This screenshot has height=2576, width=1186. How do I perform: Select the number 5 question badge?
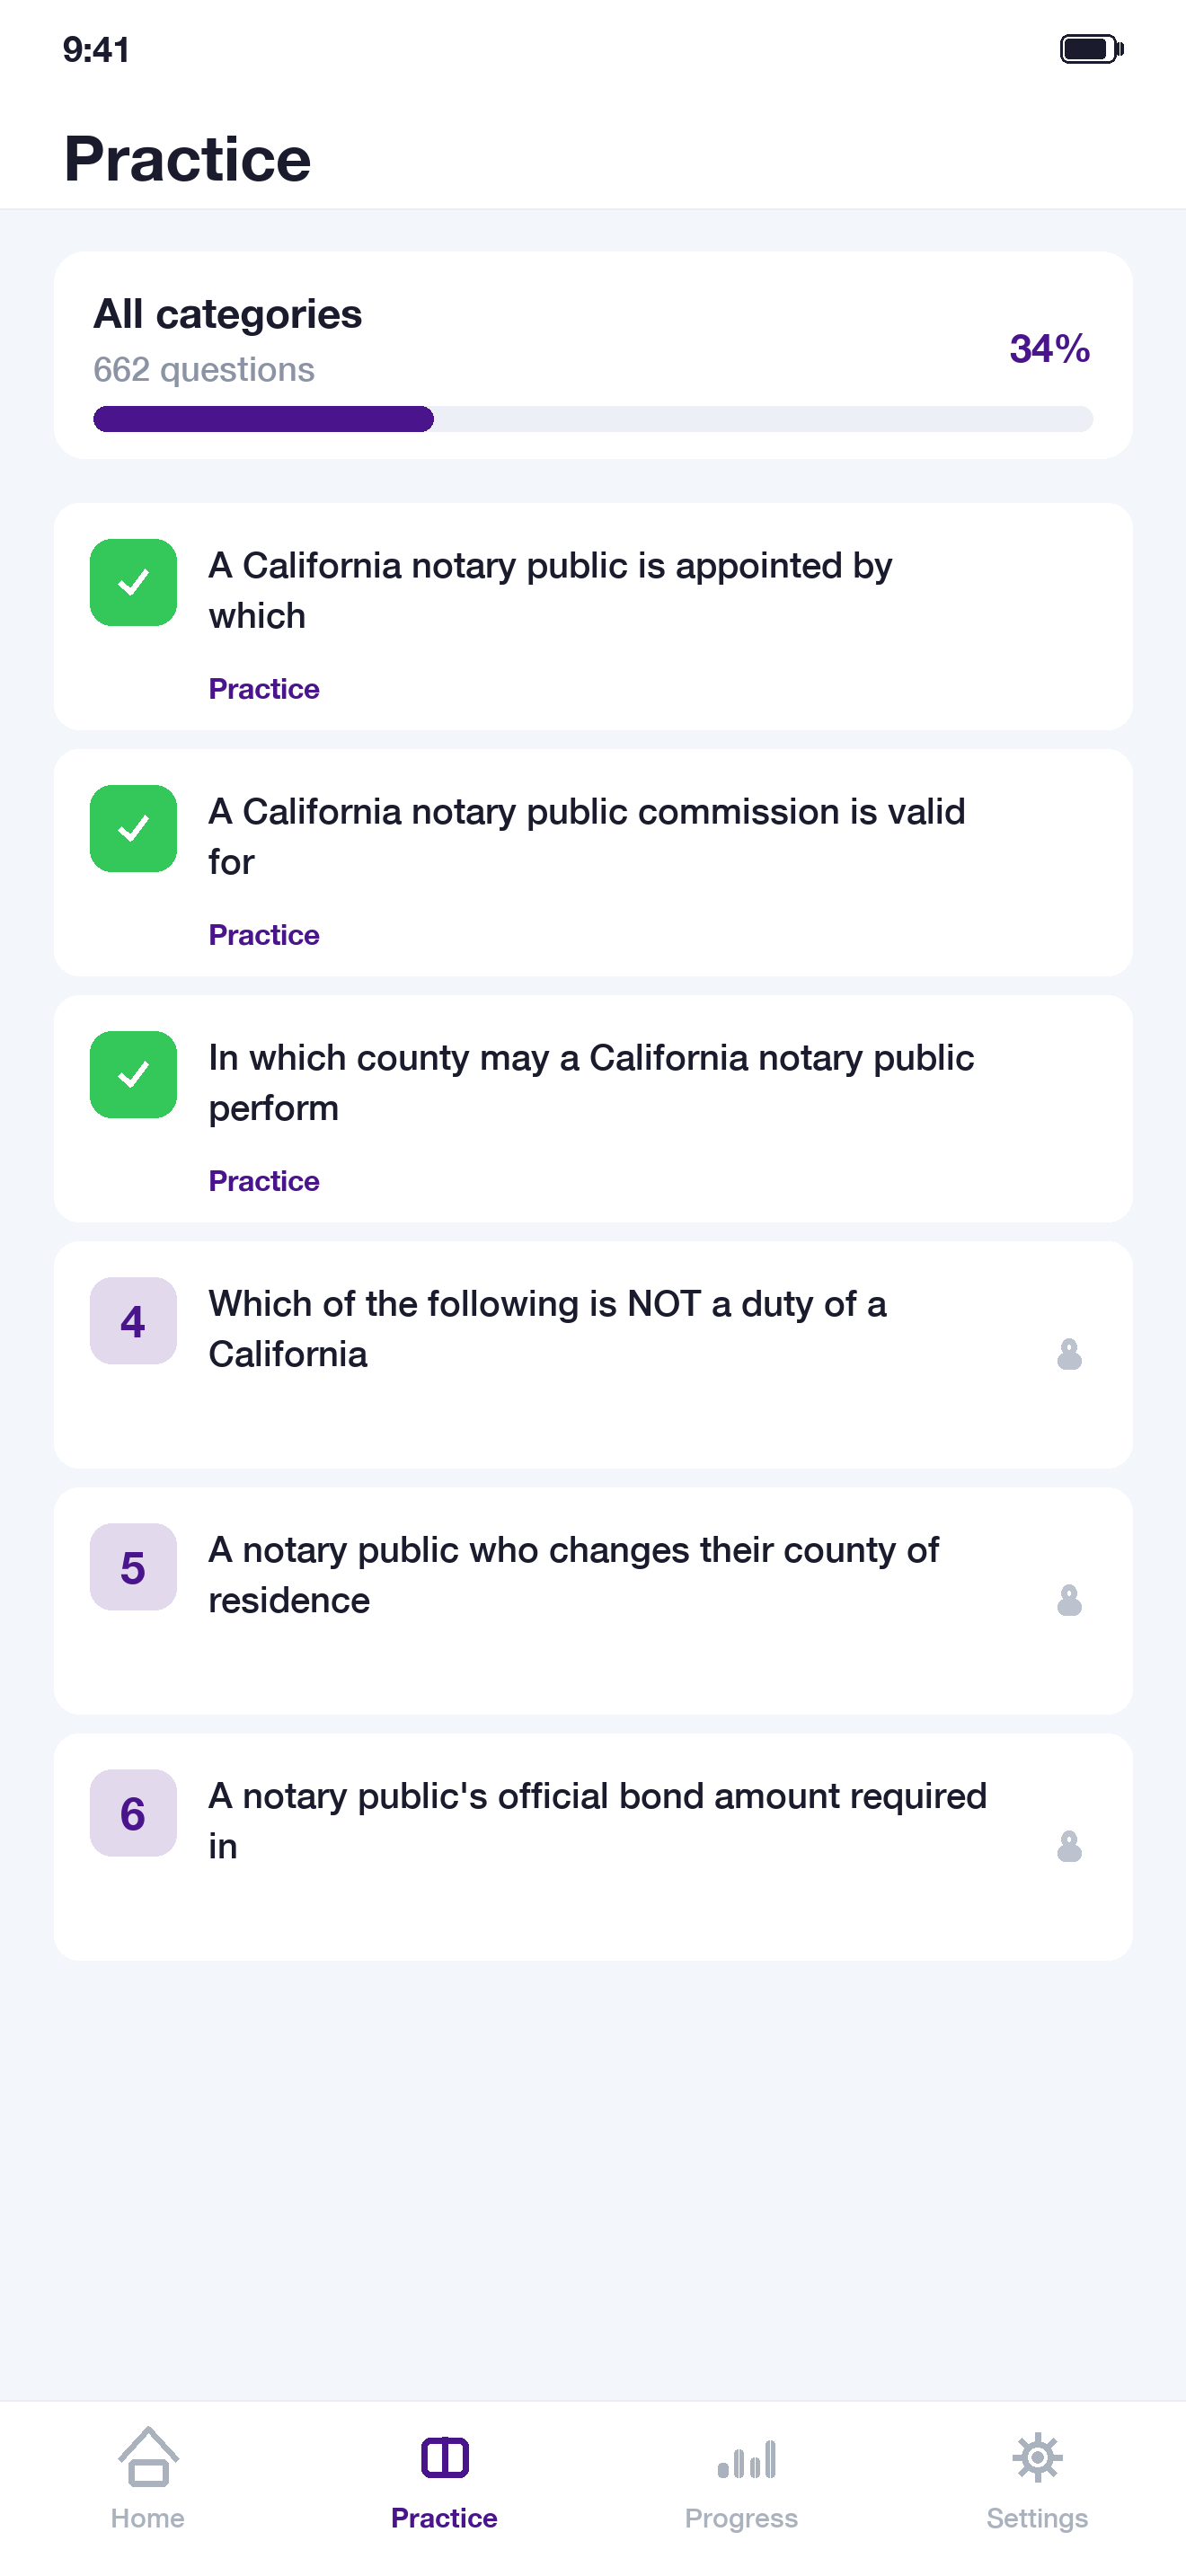click(x=133, y=1566)
